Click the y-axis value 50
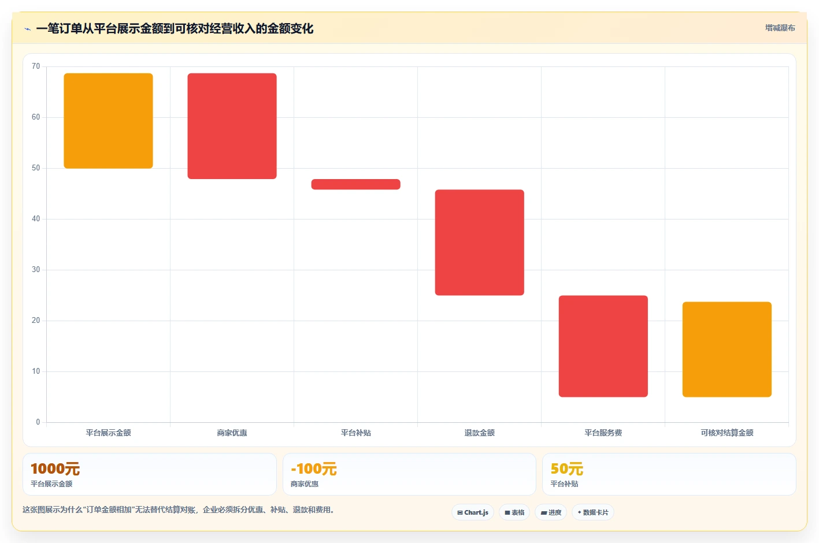 click(36, 168)
